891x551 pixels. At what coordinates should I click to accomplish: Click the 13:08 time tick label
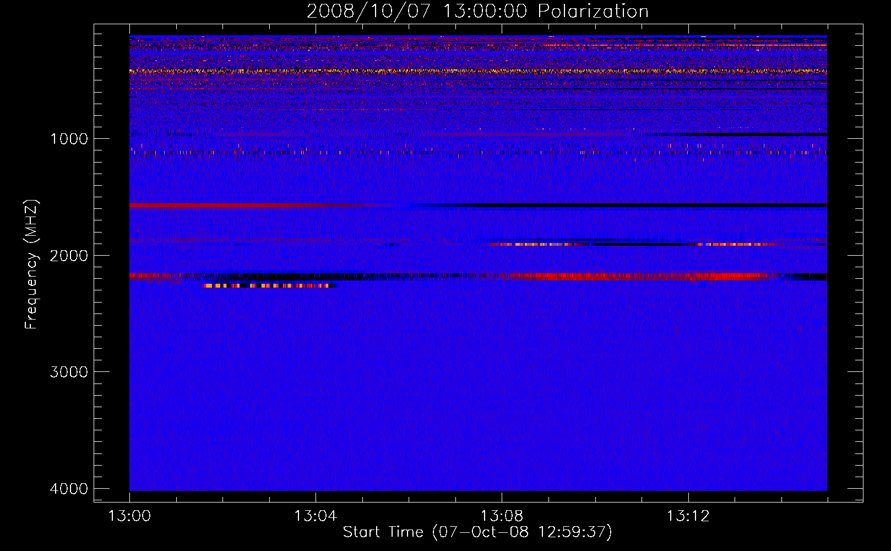click(x=502, y=516)
